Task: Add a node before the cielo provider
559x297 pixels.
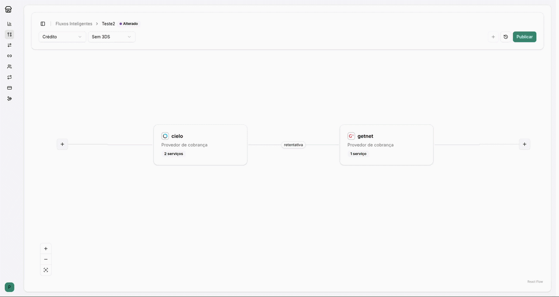Action: (62, 144)
